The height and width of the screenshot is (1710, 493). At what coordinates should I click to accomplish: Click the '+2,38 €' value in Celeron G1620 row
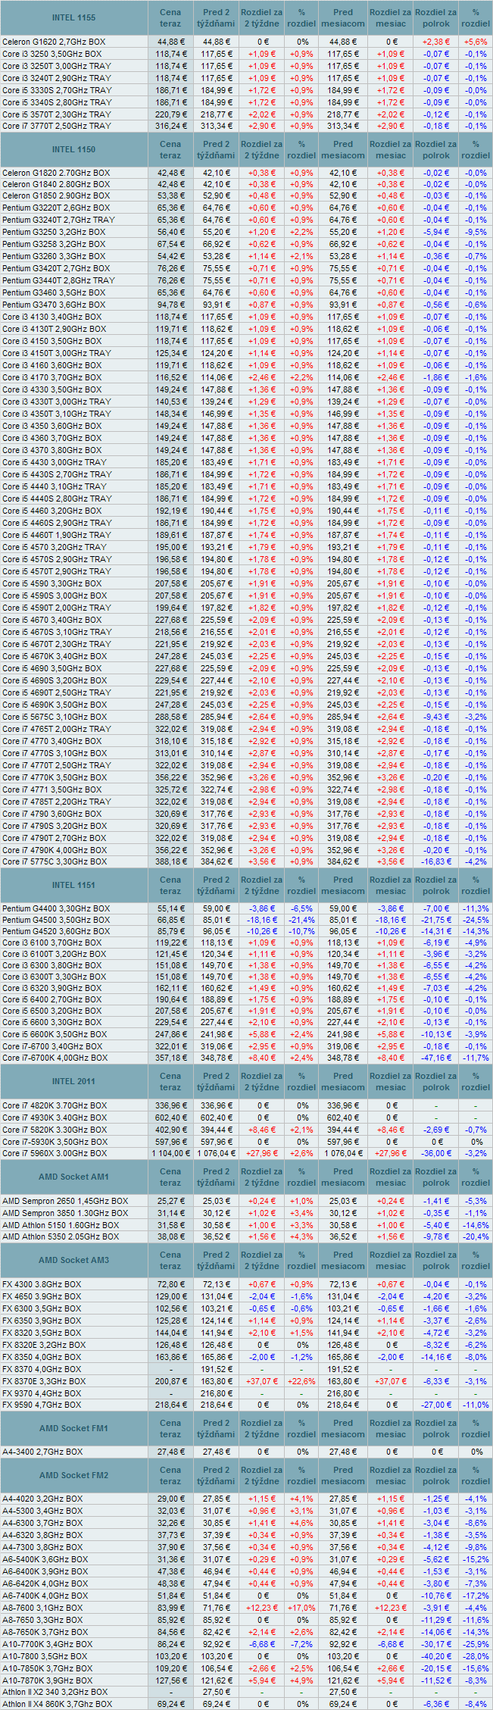[436, 42]
